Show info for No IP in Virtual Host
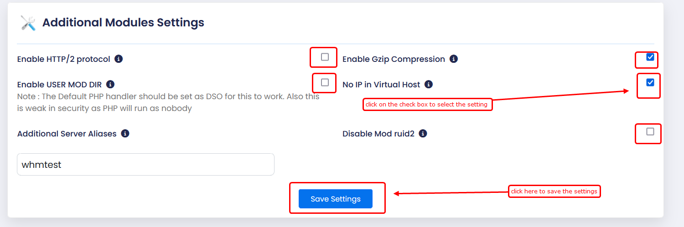This screenshot has width=684, height=227. (428, 84)
